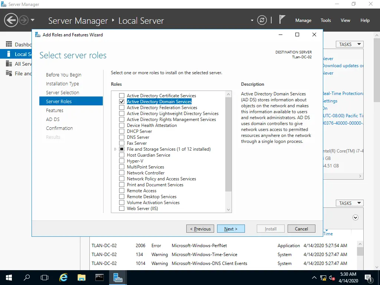Open the Tools menu

[326, 20]
